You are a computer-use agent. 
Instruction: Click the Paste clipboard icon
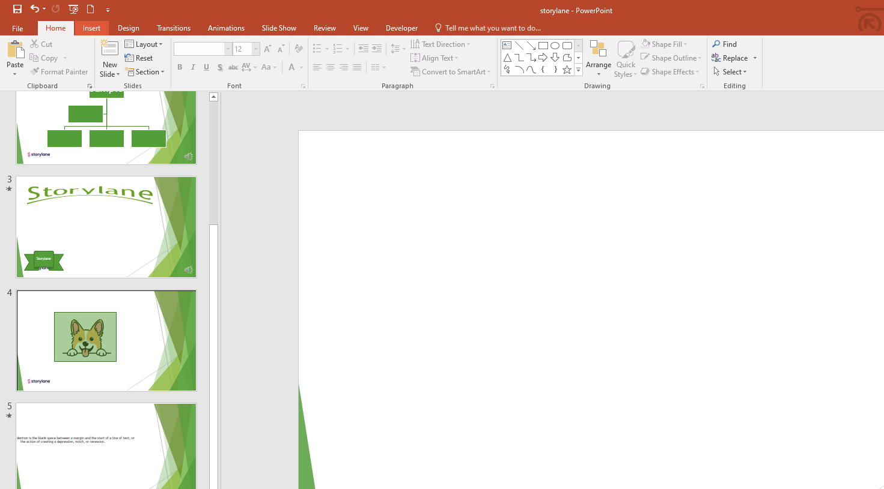pyautogui.click(x=15, y=50)
